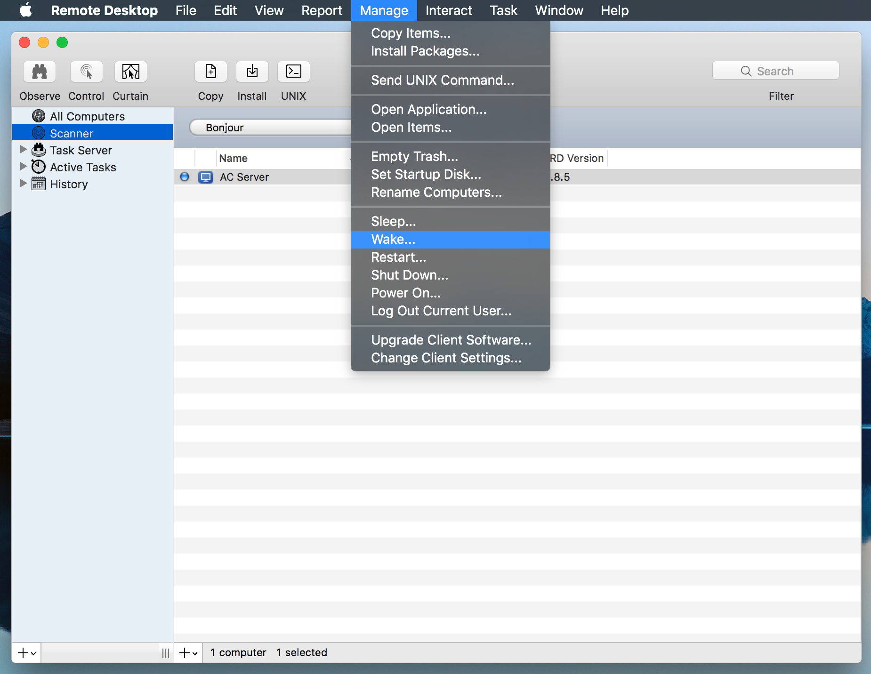This screenshot has width=871, height=674.
Task: Click the Copy toolbar icon
Action: pos(210,72)
